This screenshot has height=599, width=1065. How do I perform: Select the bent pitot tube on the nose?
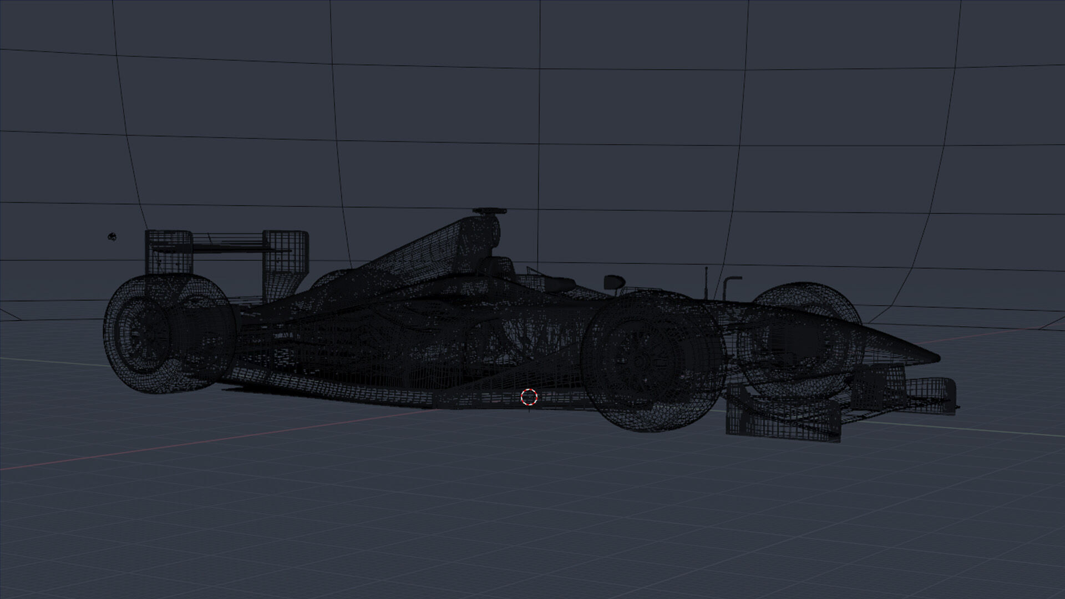click(x=731, y=290)
